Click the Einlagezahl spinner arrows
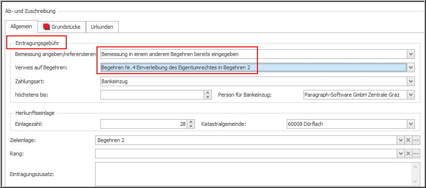The height and width of the screenshot is (188, 426). [191, 124]
